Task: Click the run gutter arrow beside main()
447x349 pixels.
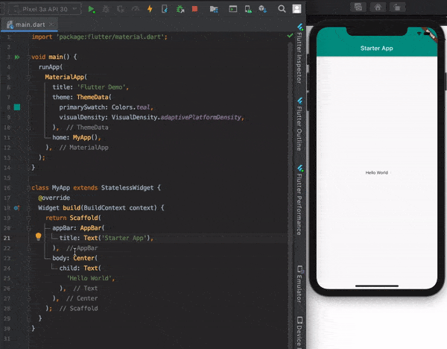Action: pos(17,57)
